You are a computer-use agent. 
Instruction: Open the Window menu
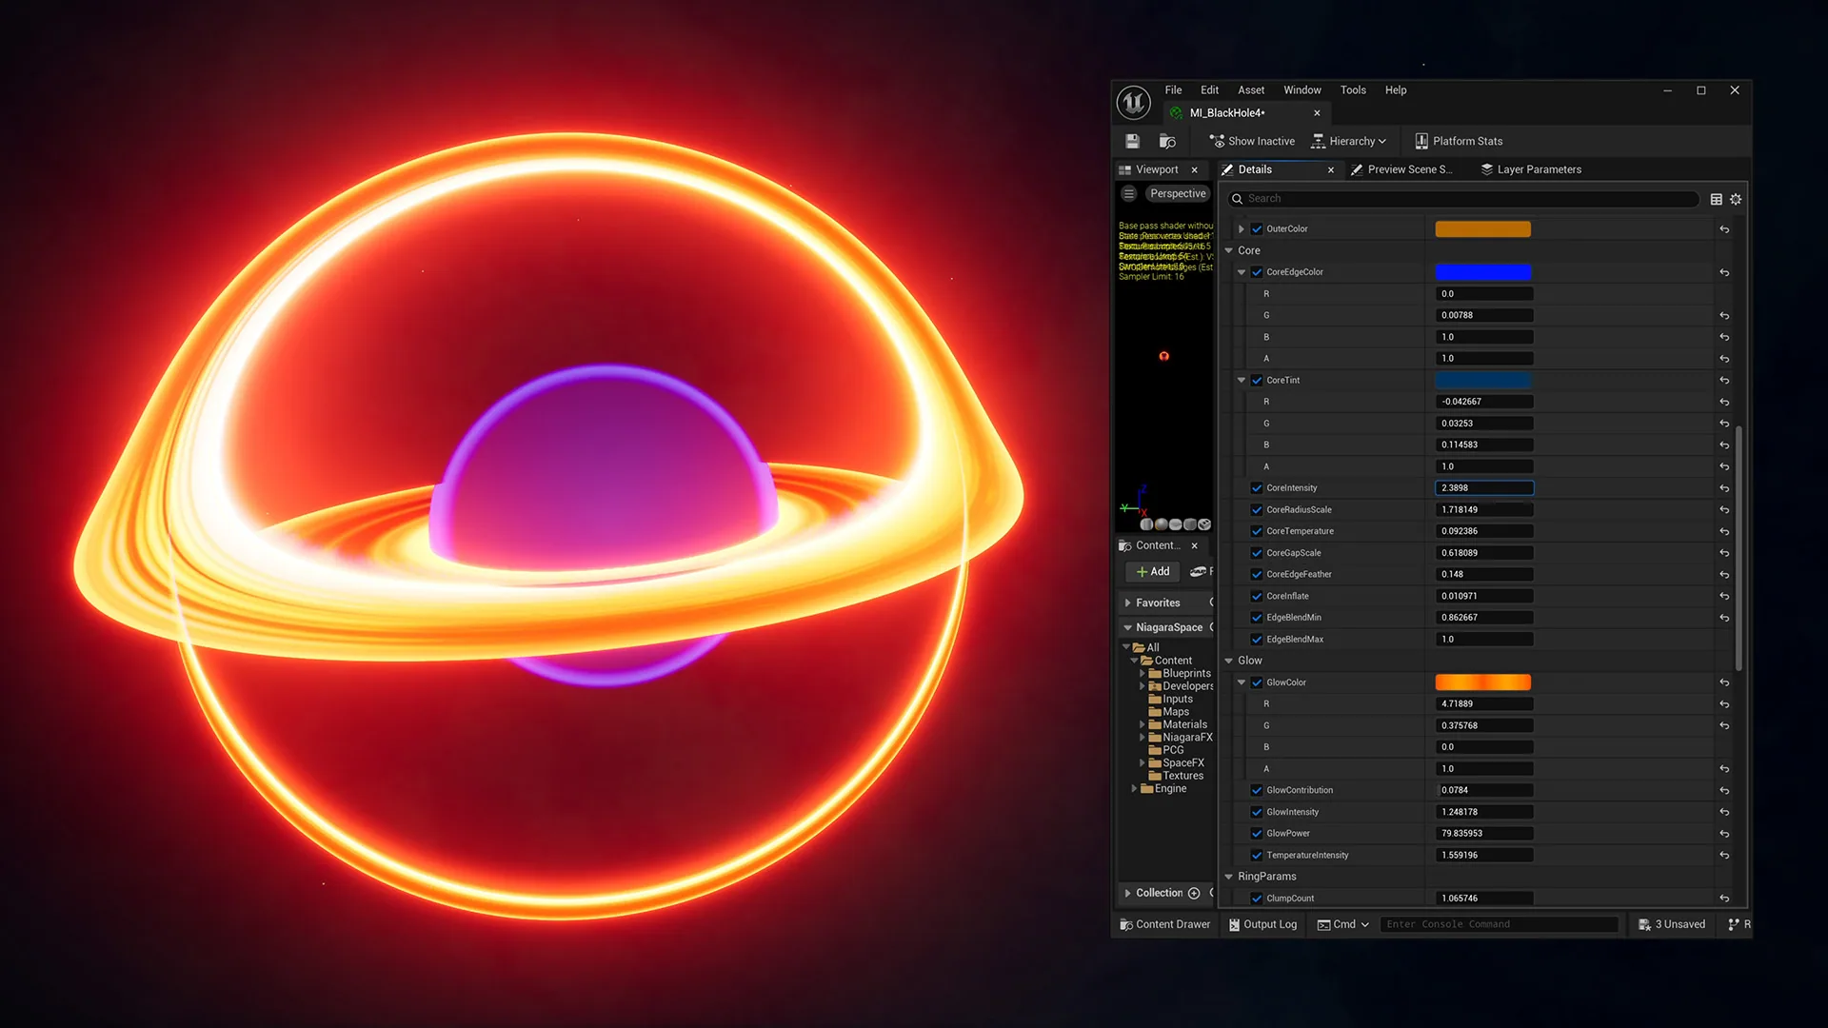(1301, 90)
